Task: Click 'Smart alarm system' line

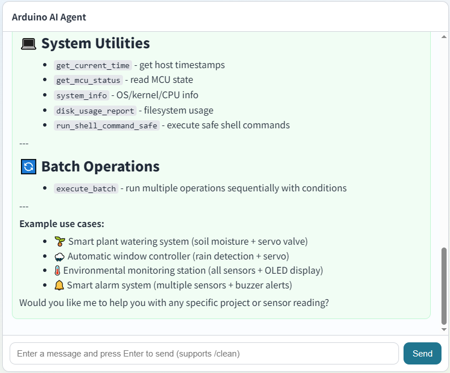Action: (179, 286)
